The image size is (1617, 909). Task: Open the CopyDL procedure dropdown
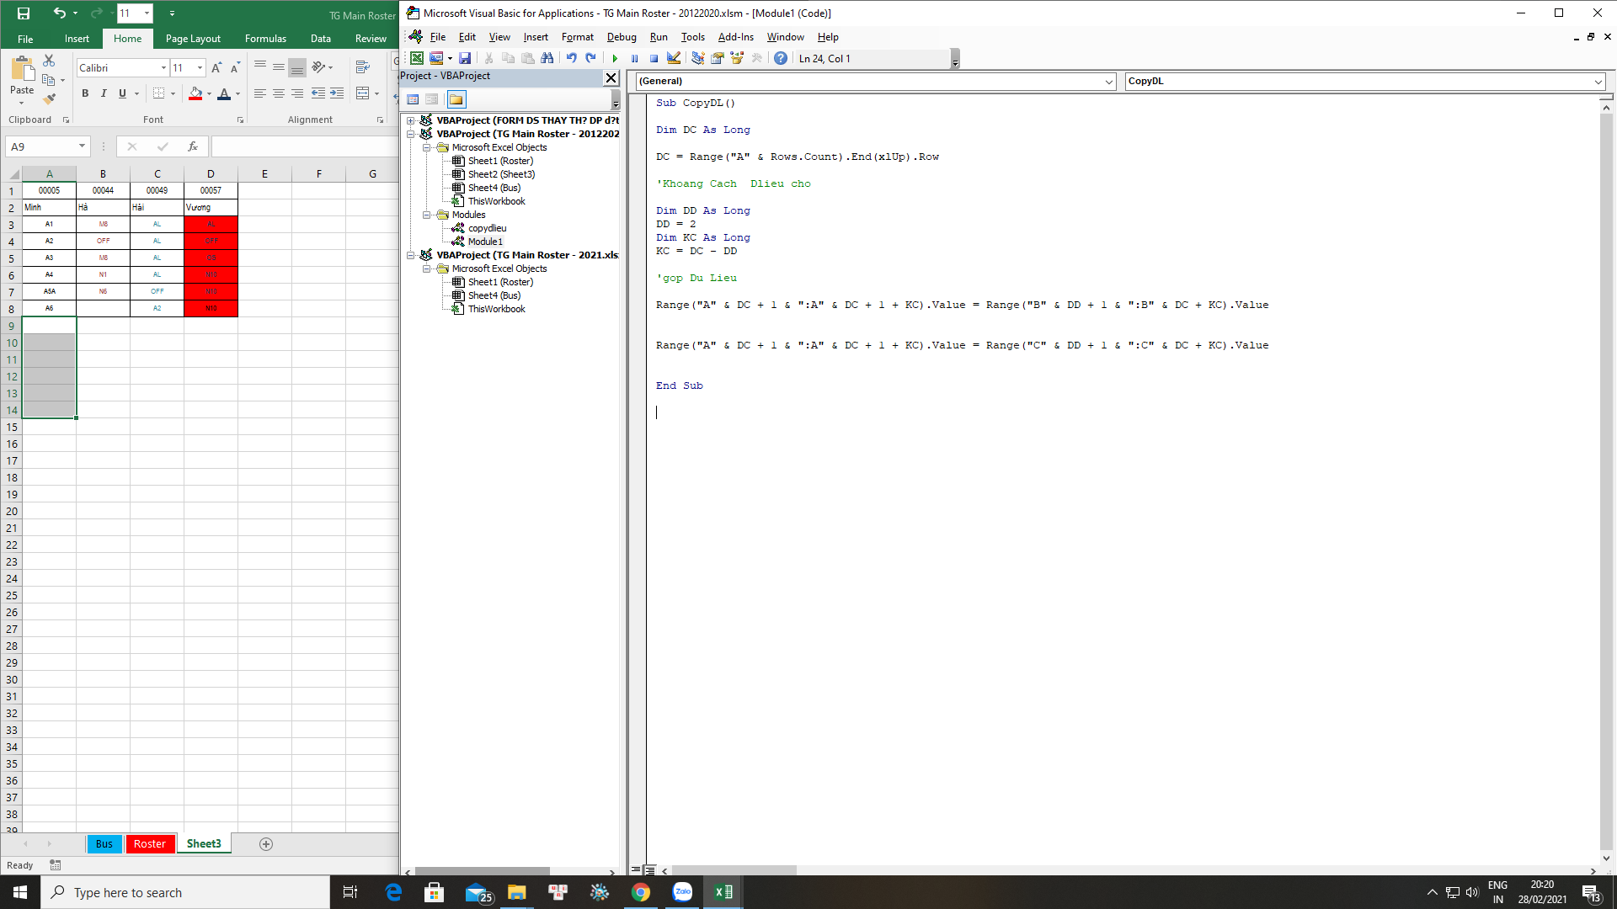(1598, 82)
